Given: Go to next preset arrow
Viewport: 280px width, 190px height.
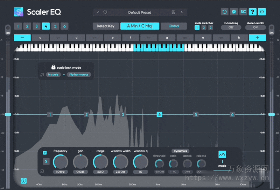Looking at the screenshot, I should (x=182, y=12).
